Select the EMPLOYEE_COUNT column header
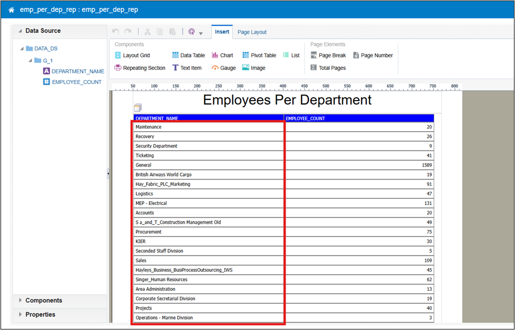Viewport: 515px width, 330px height. [306, 119]
